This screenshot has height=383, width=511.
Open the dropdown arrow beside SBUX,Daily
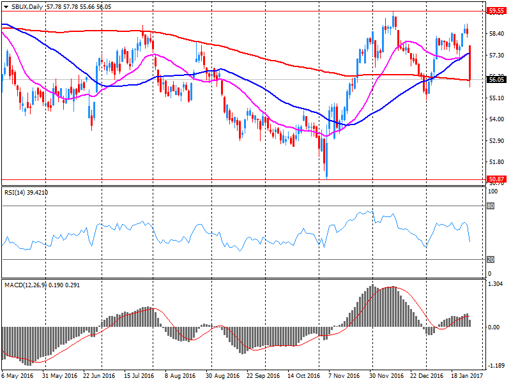pyautogui.click(x=6, y=6)
